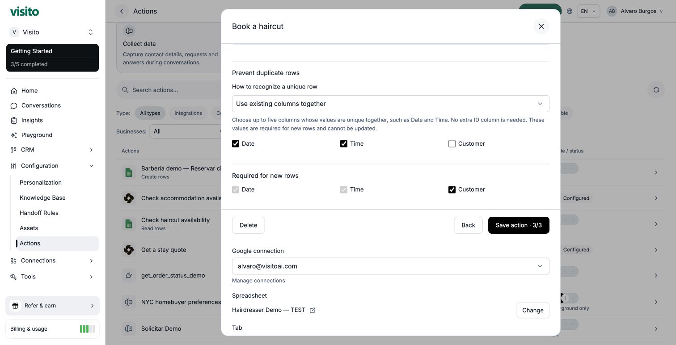The width and height of the screenshot is (676, 345).
Task: Open Handoff Rules in the sidebar
Action: click(x=57, y=213)
